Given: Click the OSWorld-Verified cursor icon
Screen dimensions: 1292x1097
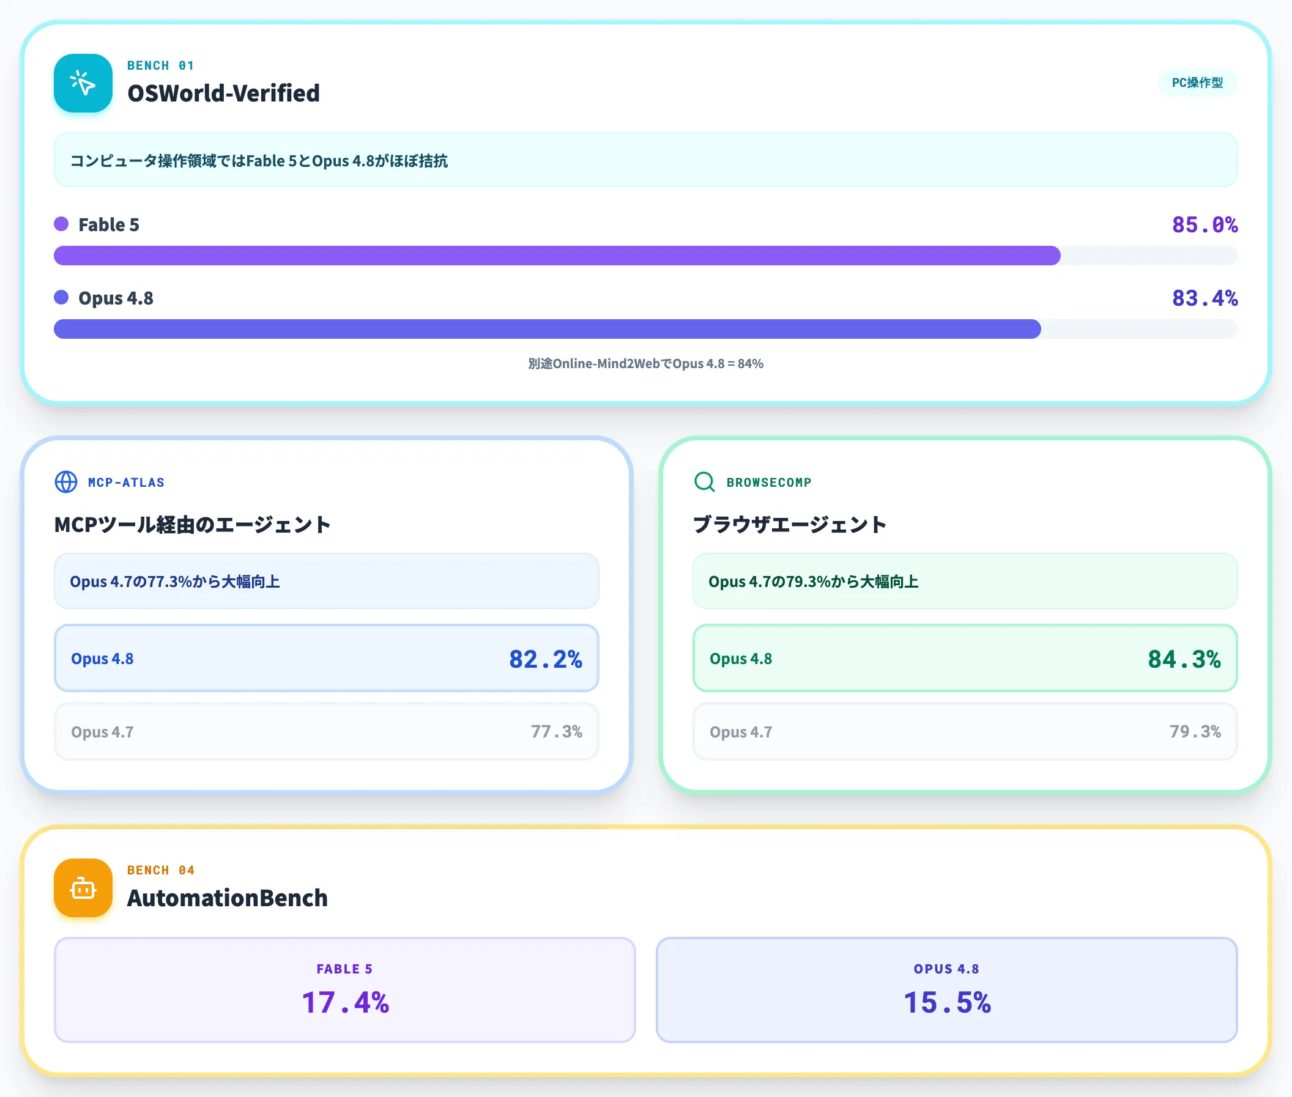Looking at the screenshot, I should 83,83.
